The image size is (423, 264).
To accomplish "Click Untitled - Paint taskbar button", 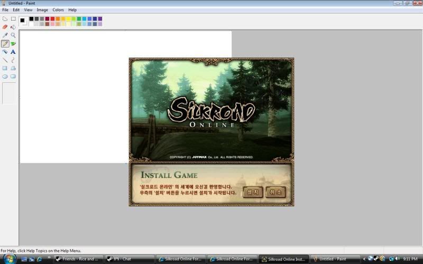I will coord(335,259).
